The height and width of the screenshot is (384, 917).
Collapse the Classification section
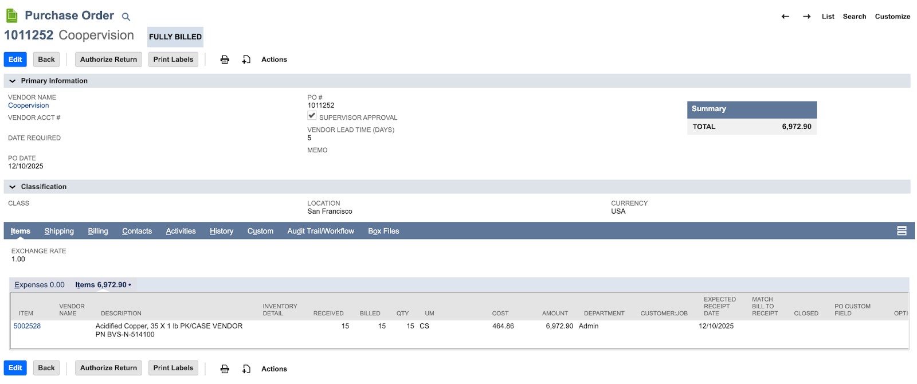click(x=13, y=187)
